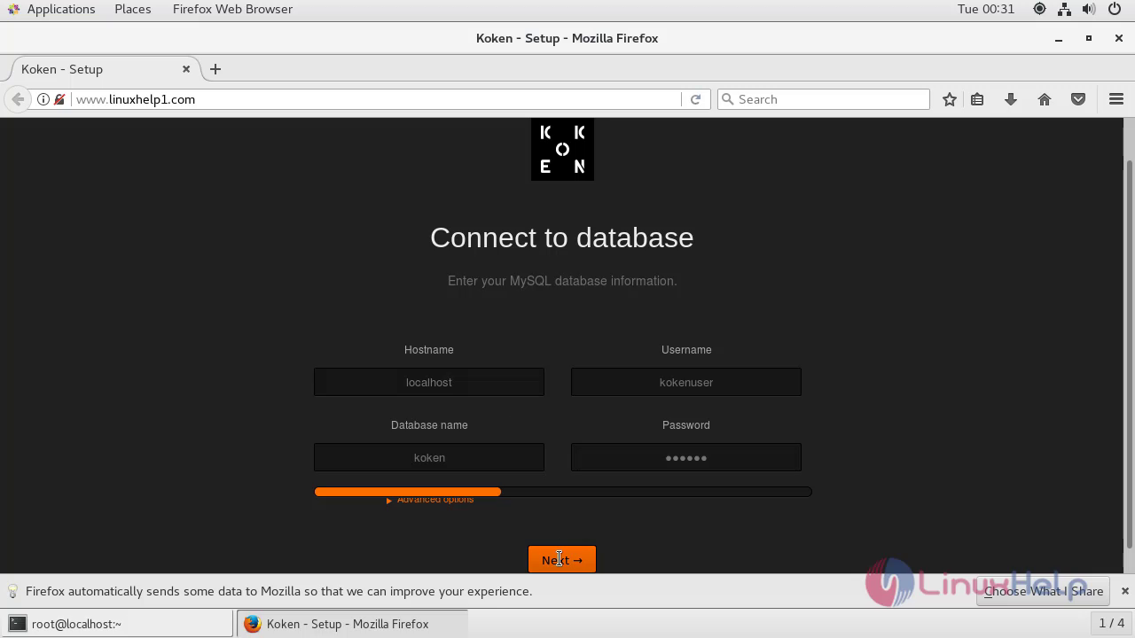Open the power icon in top panel
Screen dimensions: 1135x638
pos(1115,9)
